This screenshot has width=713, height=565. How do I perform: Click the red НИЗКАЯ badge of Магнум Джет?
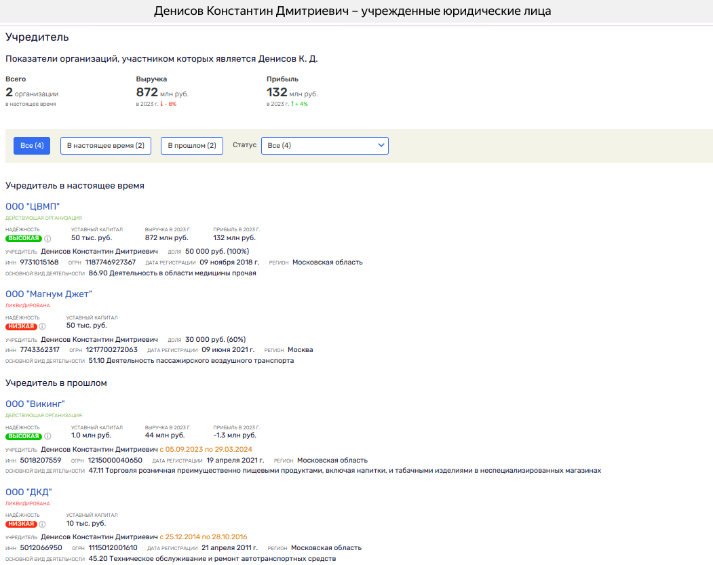click(x=21, y=327)
